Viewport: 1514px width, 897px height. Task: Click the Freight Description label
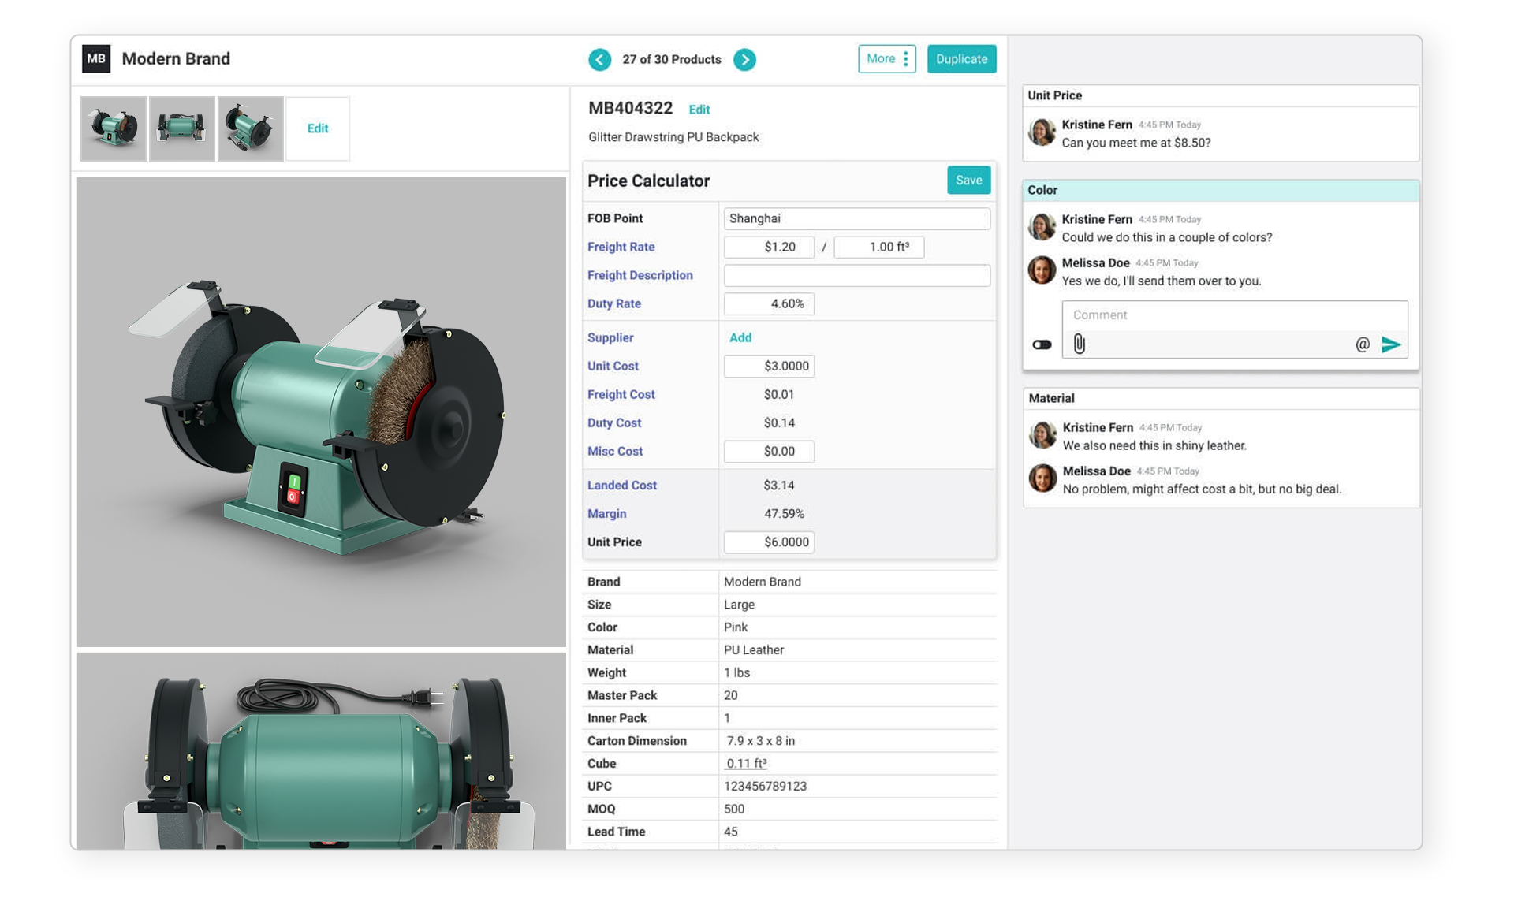[x=640, y=275]
